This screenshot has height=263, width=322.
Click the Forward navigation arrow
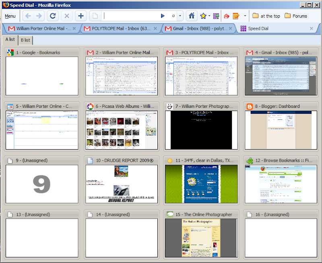point(39,16)
